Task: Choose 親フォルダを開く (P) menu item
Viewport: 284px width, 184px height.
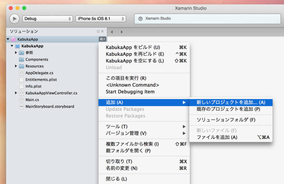Action: [144, 151]
